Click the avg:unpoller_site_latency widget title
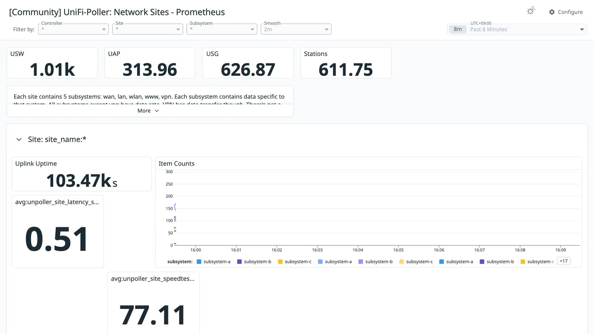Image resolution: width=594 pixels, height=334 pixels. 57,202
